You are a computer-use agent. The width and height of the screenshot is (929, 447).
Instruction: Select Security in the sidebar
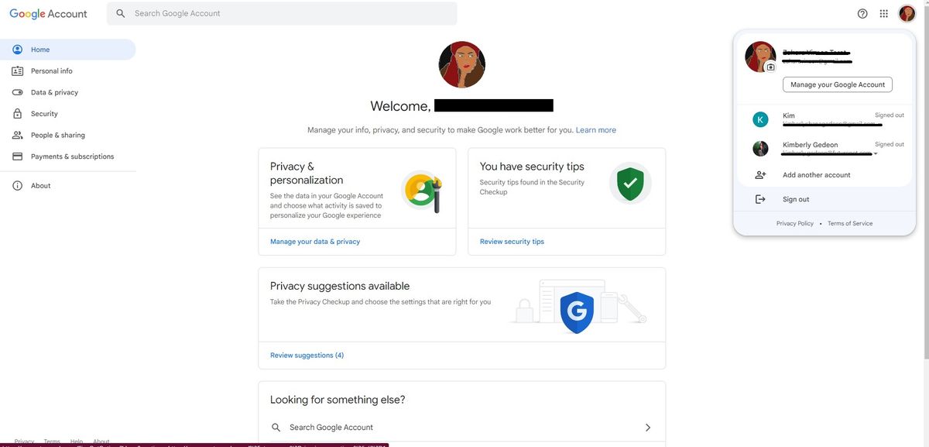click(x=46, y=112)
